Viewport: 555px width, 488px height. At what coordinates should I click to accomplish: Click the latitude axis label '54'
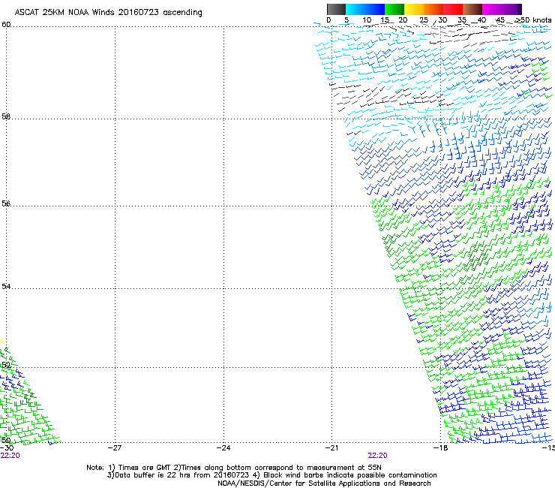pyautogui.click(x=6, y=286)
